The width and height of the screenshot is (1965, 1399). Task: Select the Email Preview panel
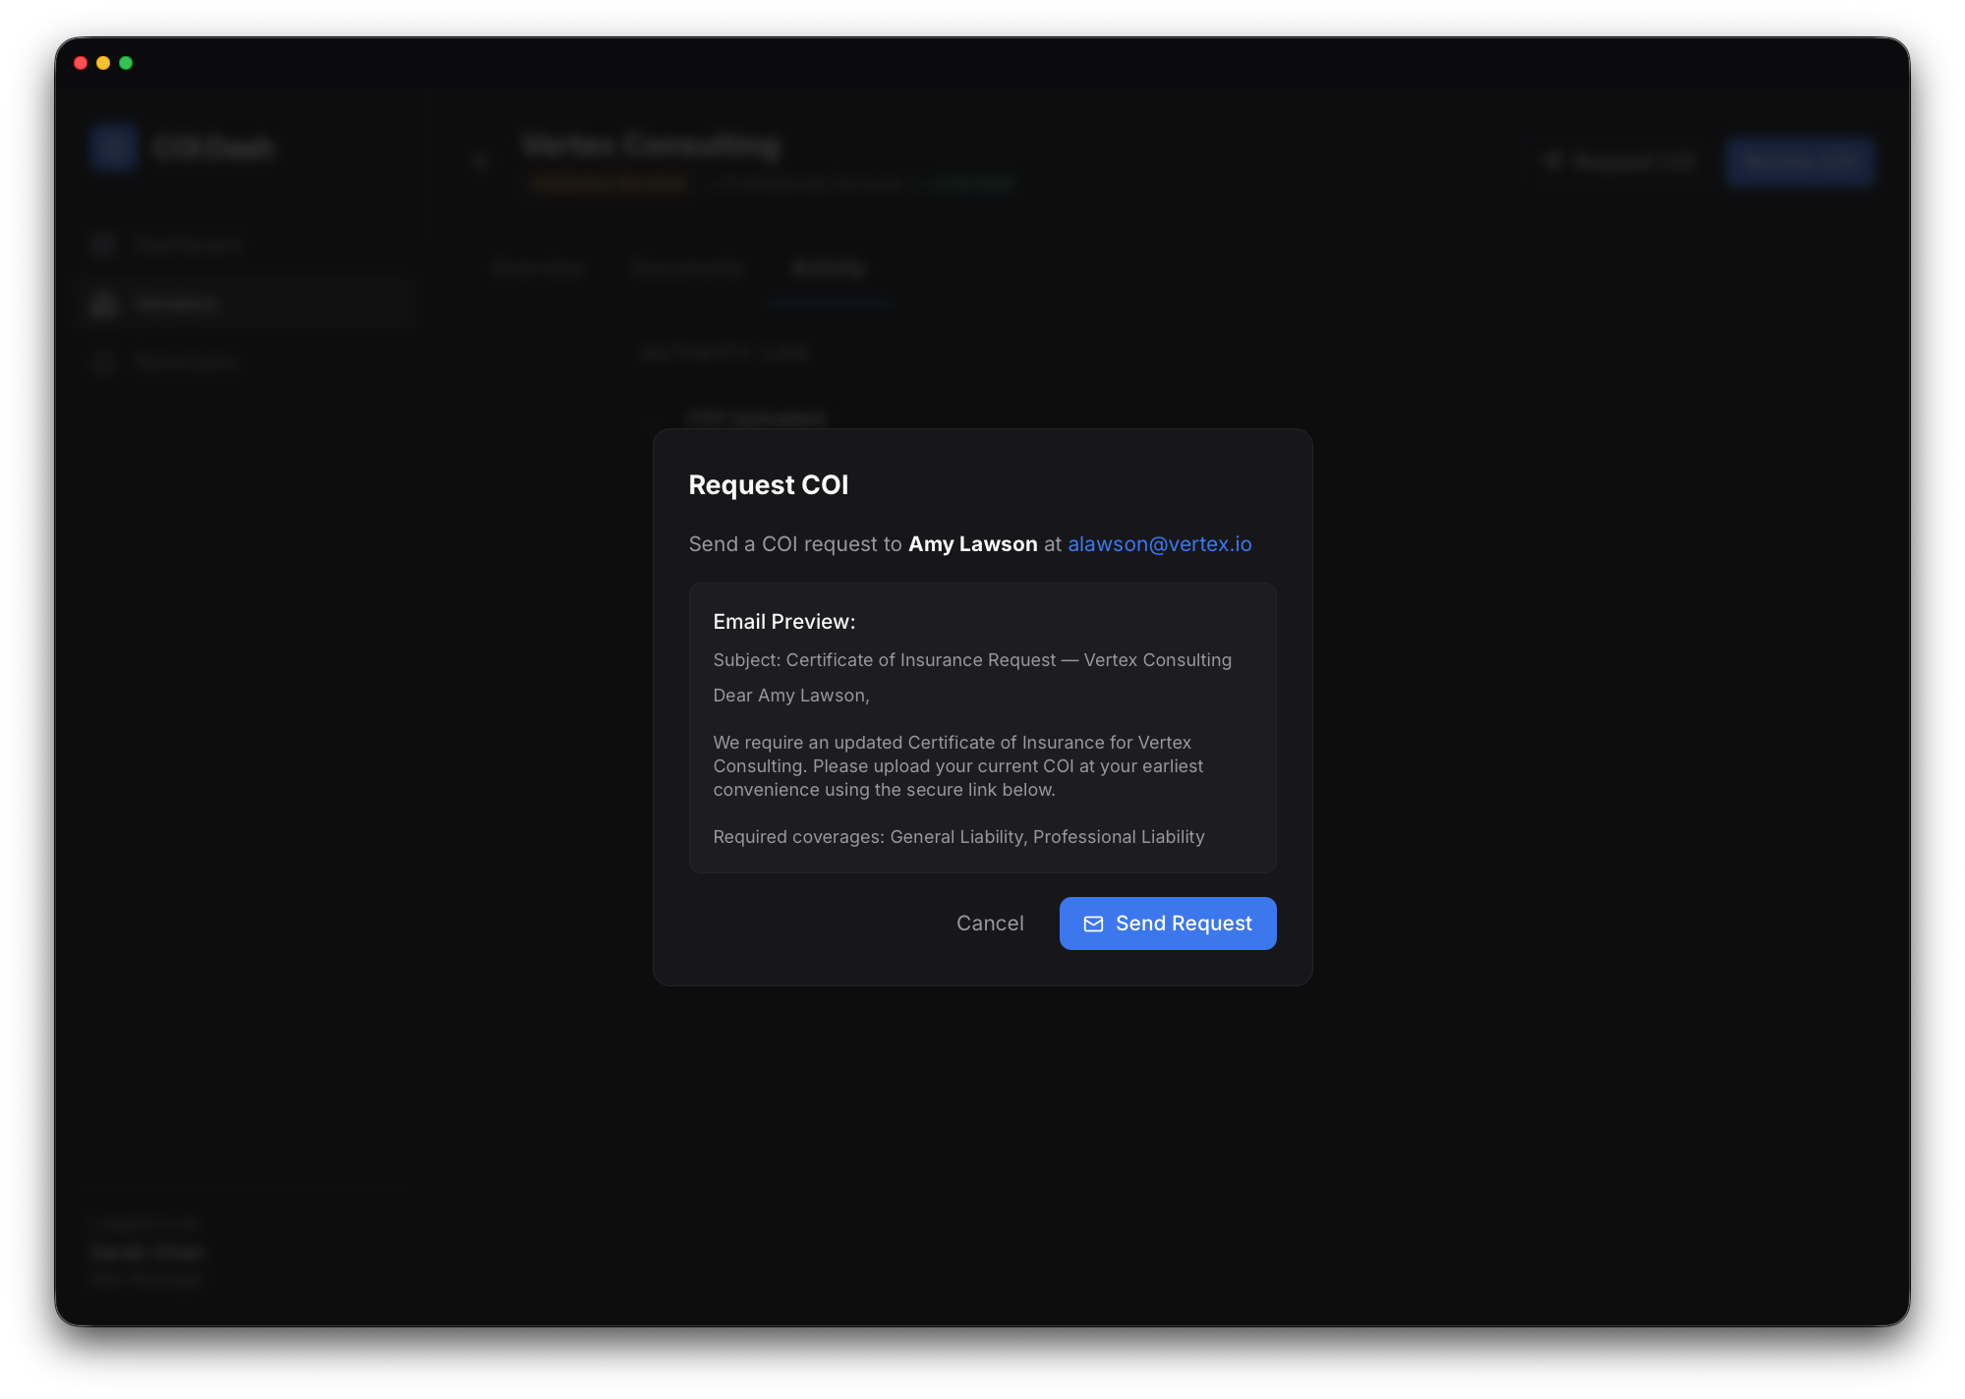(x=982, y=727)
